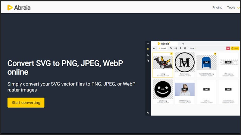
Task: Select the Look1.svg thumbnail
Action: click(x=206, y=89)
